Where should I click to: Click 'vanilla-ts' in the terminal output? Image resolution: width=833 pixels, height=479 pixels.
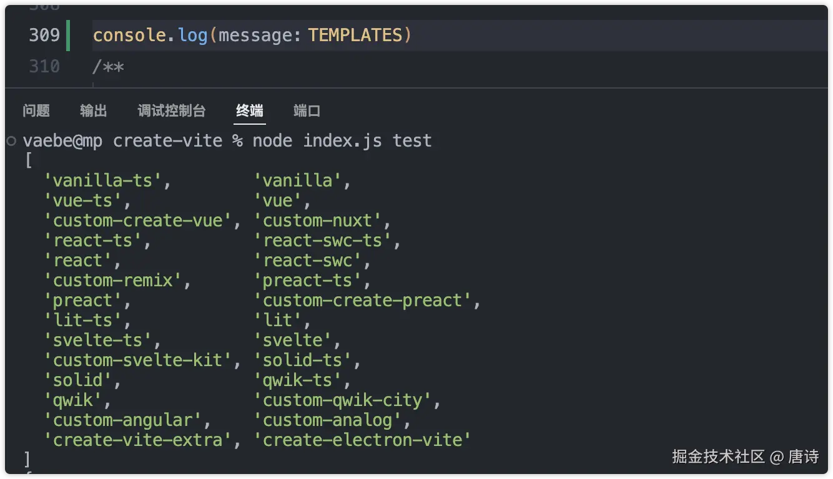tap(103, 181)
